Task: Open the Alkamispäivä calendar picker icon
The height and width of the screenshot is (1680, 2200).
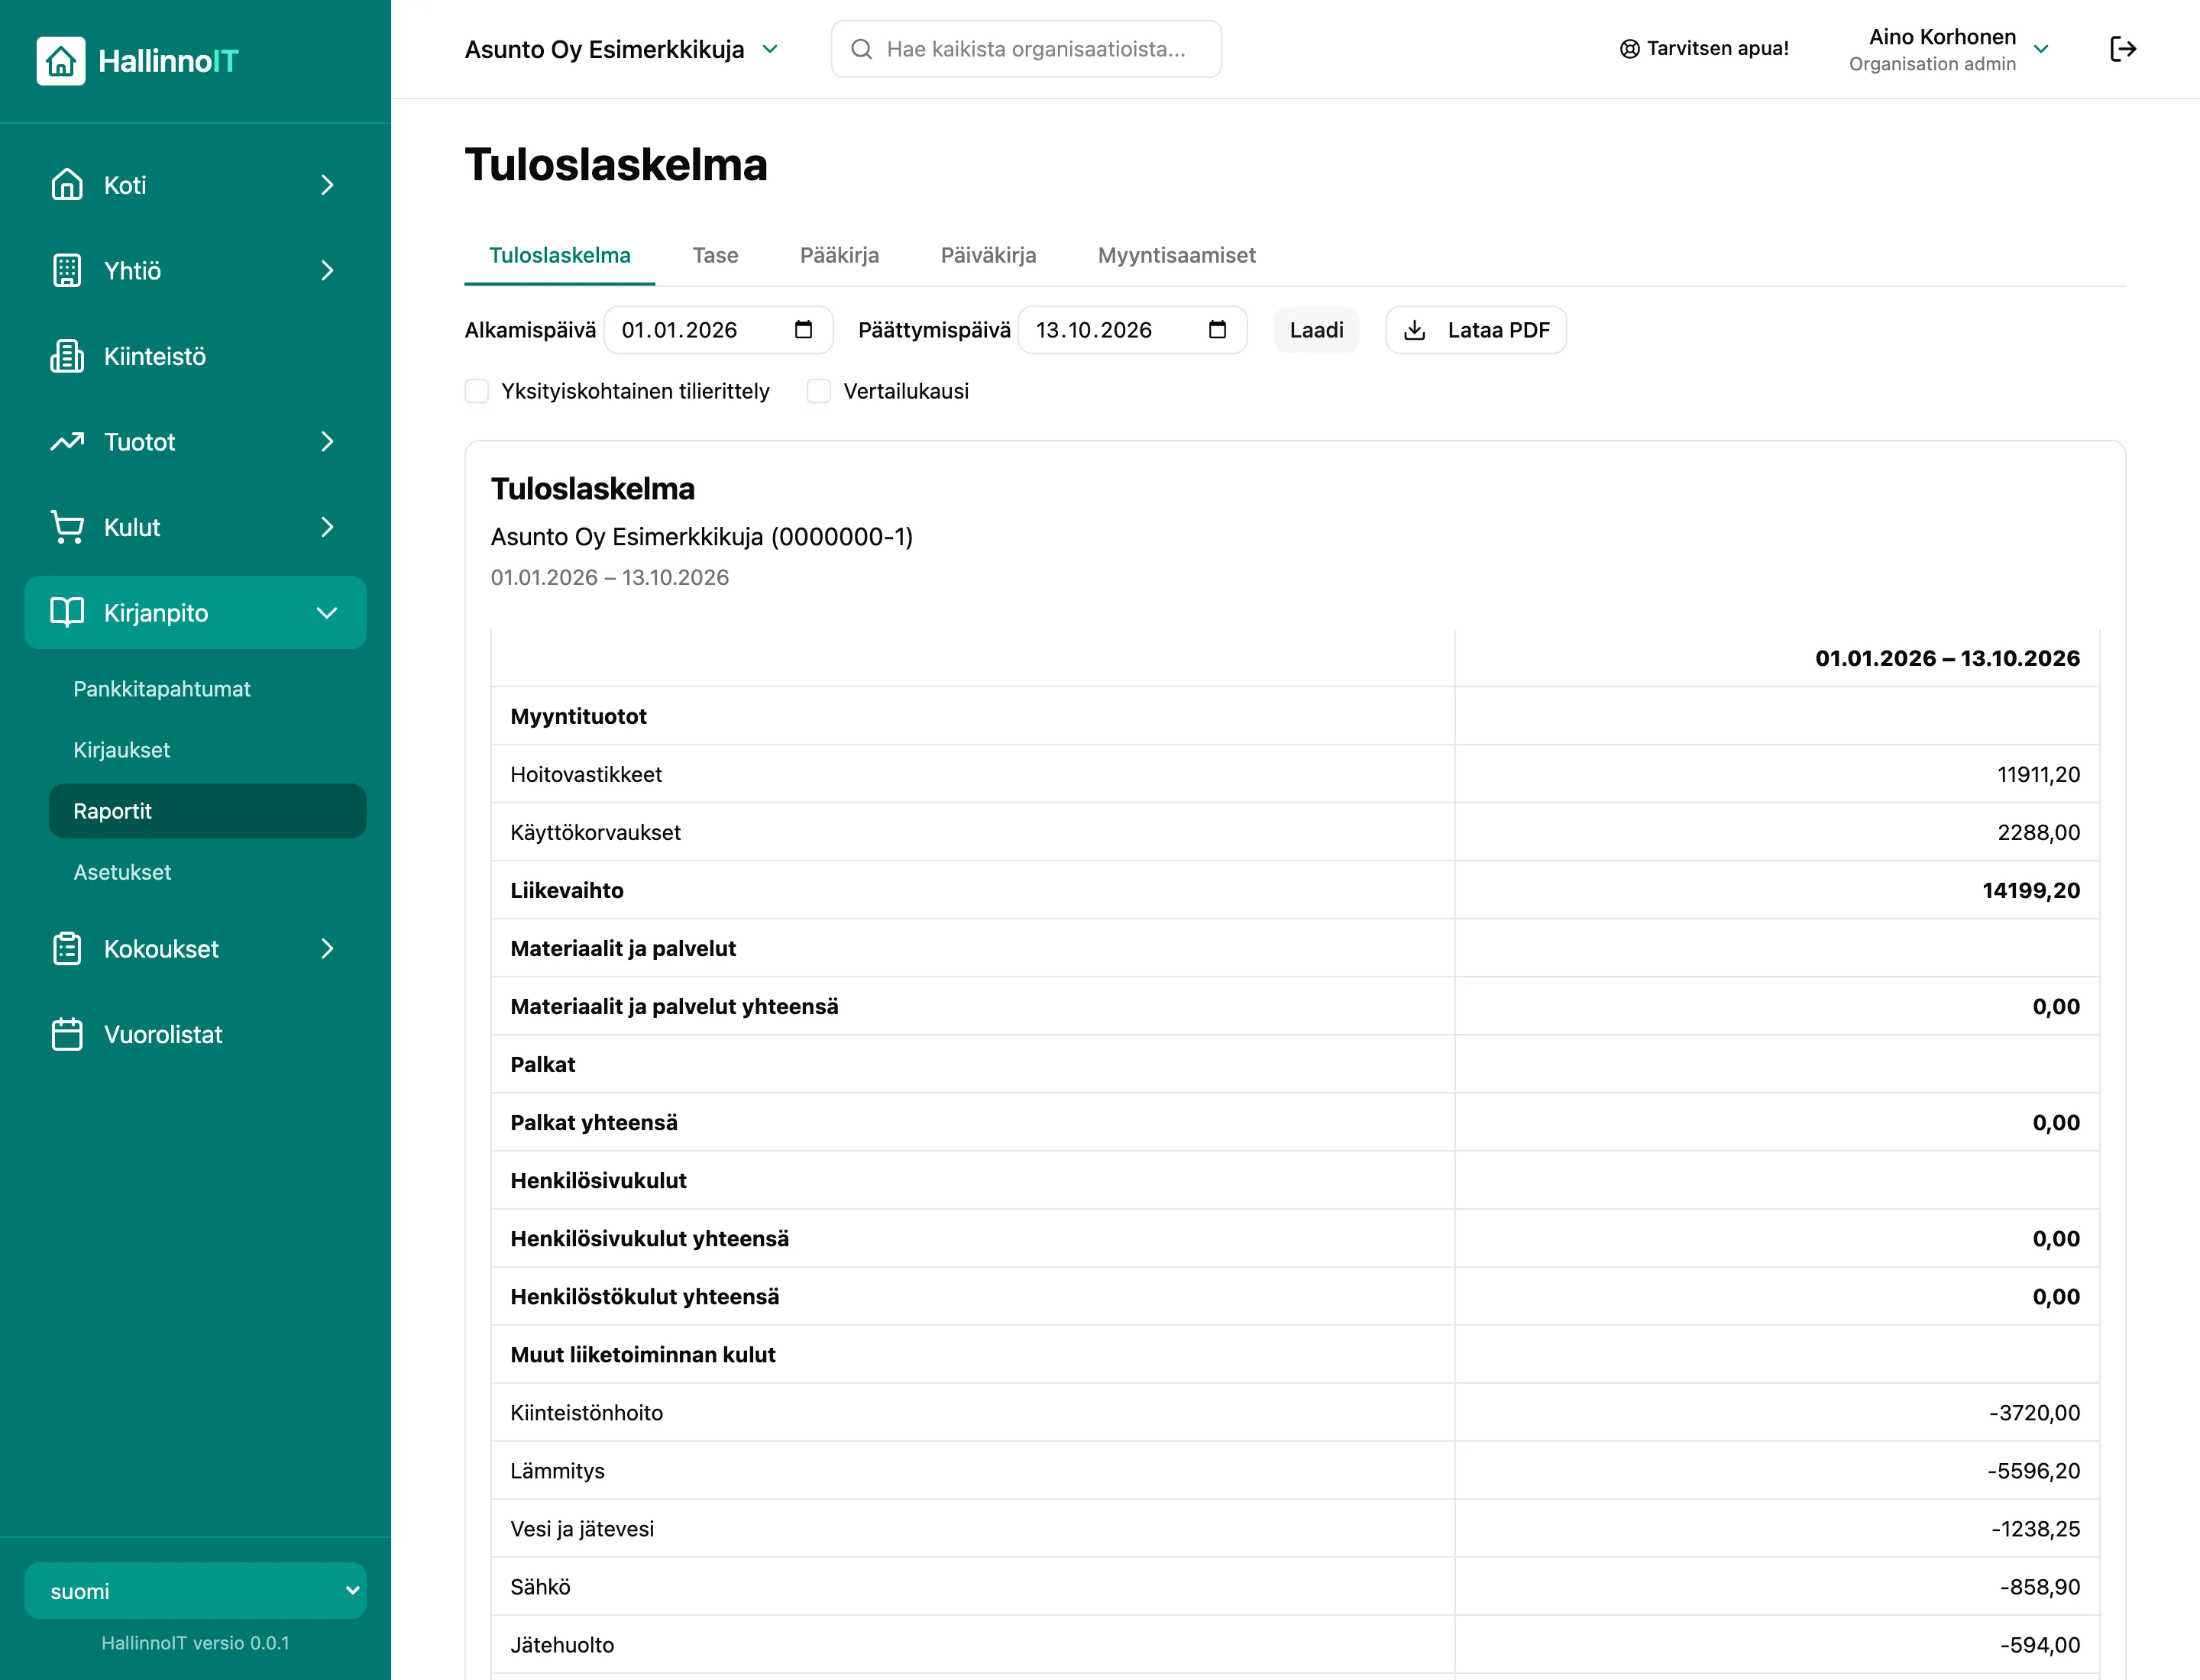Action: (804, 330)
